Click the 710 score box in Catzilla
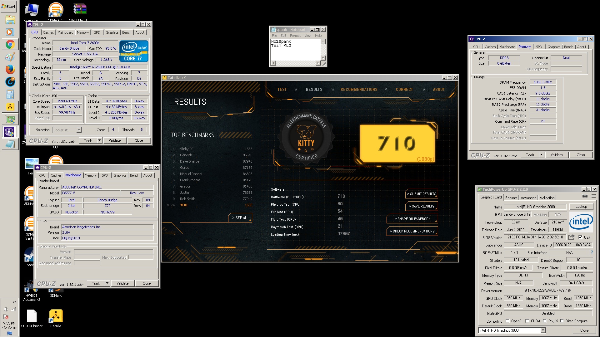600x337 pixels. point(397,144)
